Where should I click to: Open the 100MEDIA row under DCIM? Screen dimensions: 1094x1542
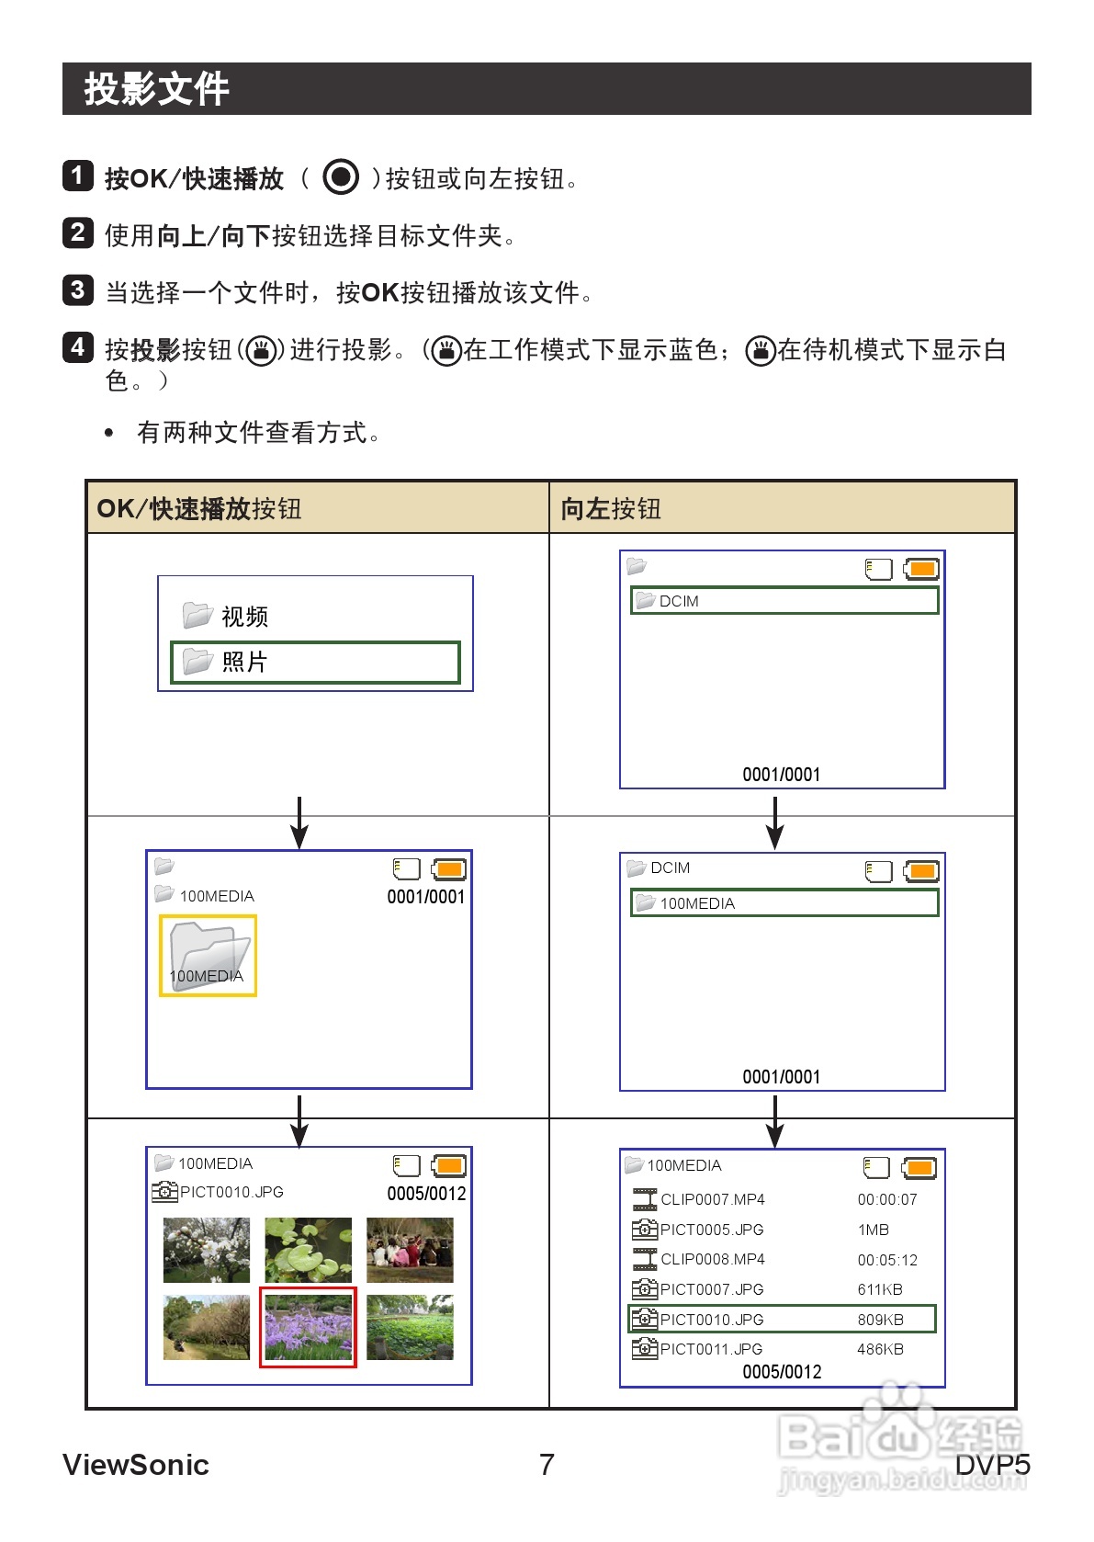(x=784, y=902)
